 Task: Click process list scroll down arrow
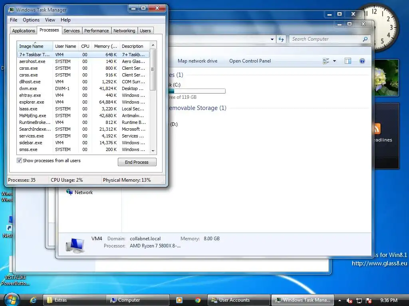[153, 151]
